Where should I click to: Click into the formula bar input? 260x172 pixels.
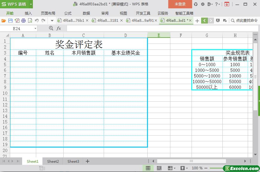[162, 28]
